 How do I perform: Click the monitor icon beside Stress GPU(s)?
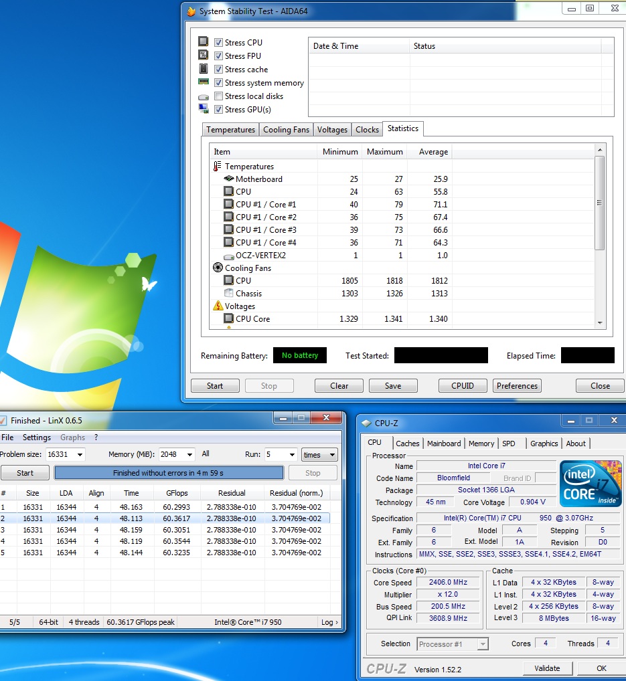(204, 108)
